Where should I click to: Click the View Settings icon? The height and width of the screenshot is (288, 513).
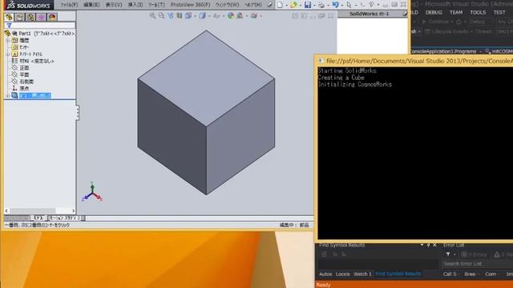pos(254,16)
